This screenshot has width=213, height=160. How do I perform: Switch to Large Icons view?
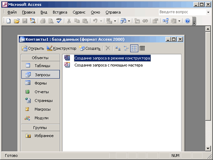click(118, 48)
